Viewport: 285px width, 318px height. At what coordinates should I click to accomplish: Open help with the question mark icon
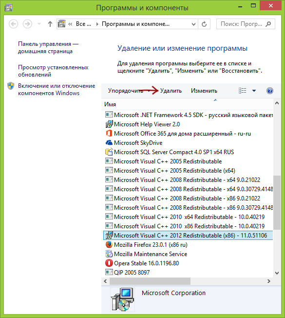pyautogui.click(x=269, y=91)
